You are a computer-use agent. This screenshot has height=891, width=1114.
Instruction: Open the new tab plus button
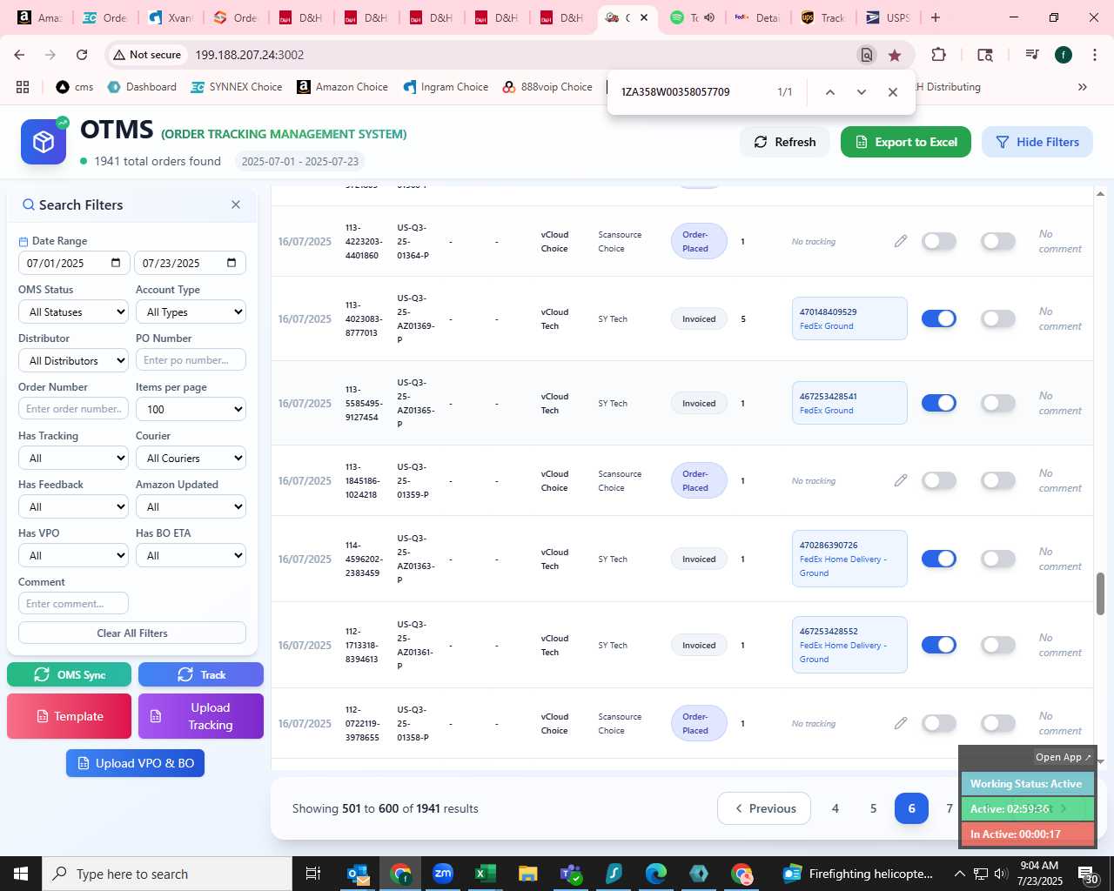[x=936, y=17]
